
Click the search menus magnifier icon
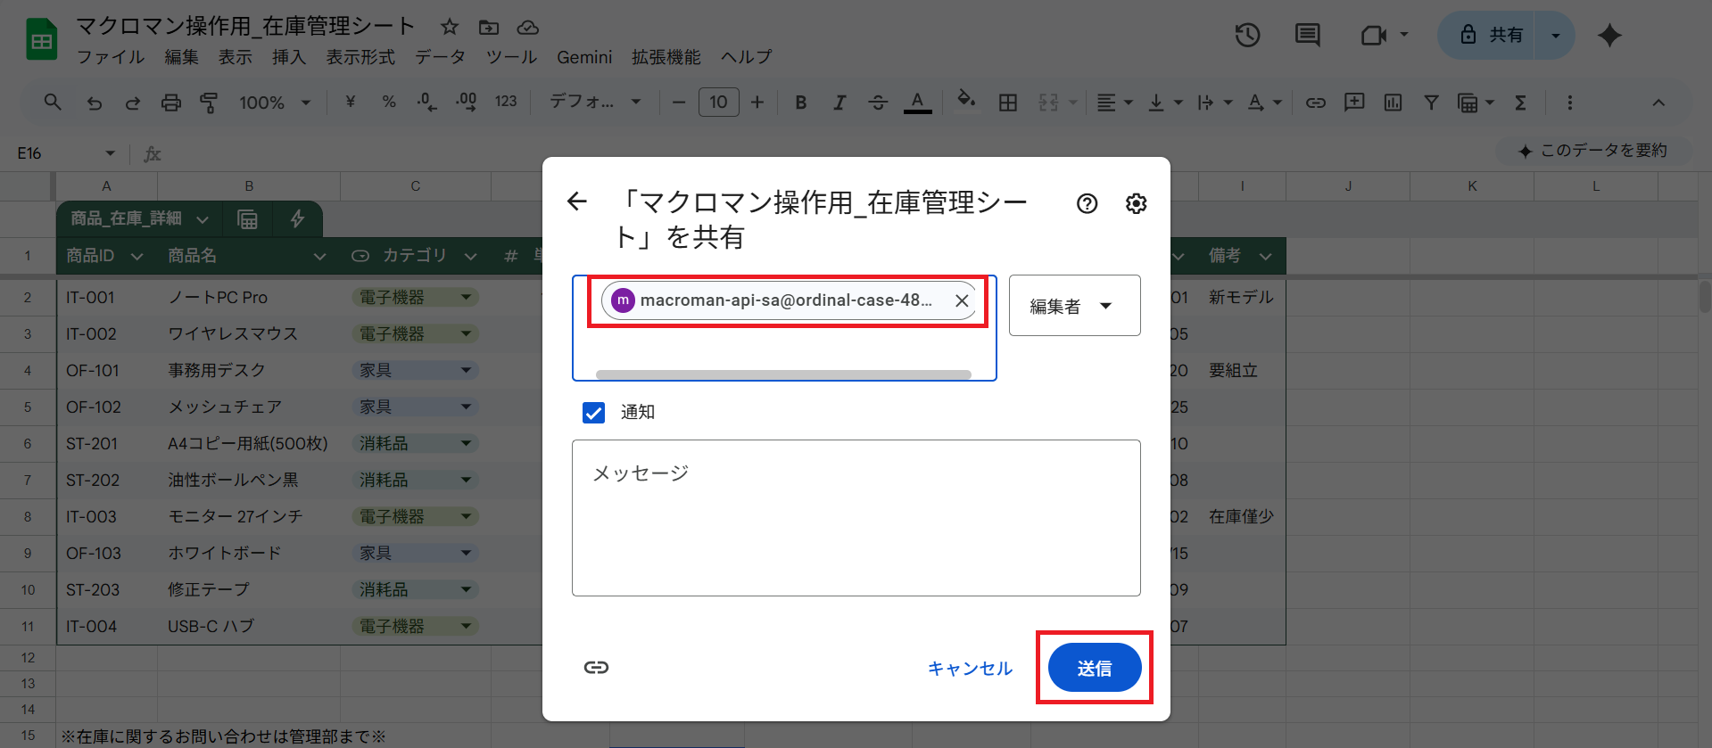pos(53,103)
